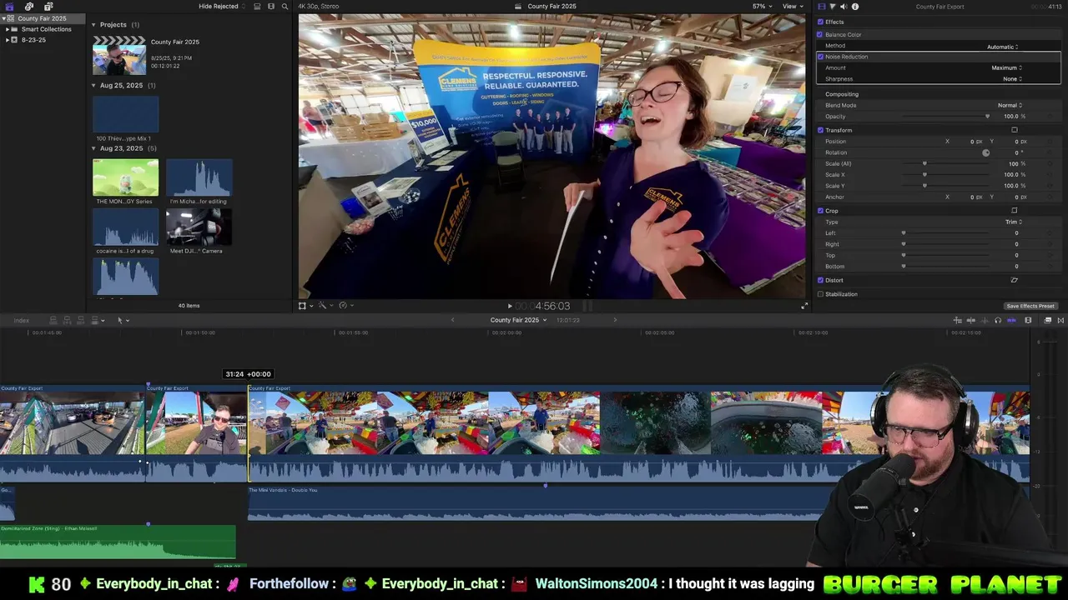Select The Mini Vandals - Double You audio clip

[x=534, y=503]
